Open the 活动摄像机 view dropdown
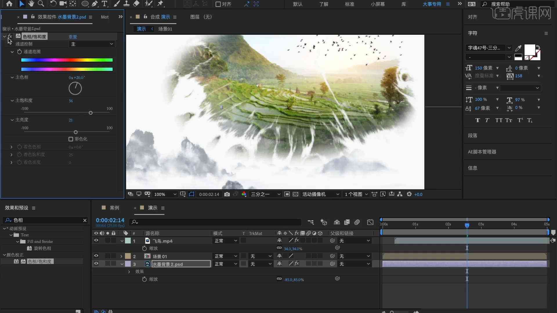Screen dimensions: 557x313 321,194
